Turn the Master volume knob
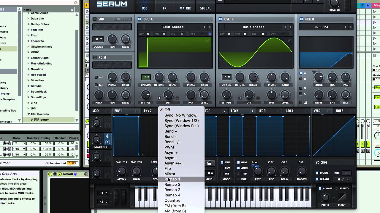Screen dimensions: 380x213 pyautogui.click(x=334, y=3)
